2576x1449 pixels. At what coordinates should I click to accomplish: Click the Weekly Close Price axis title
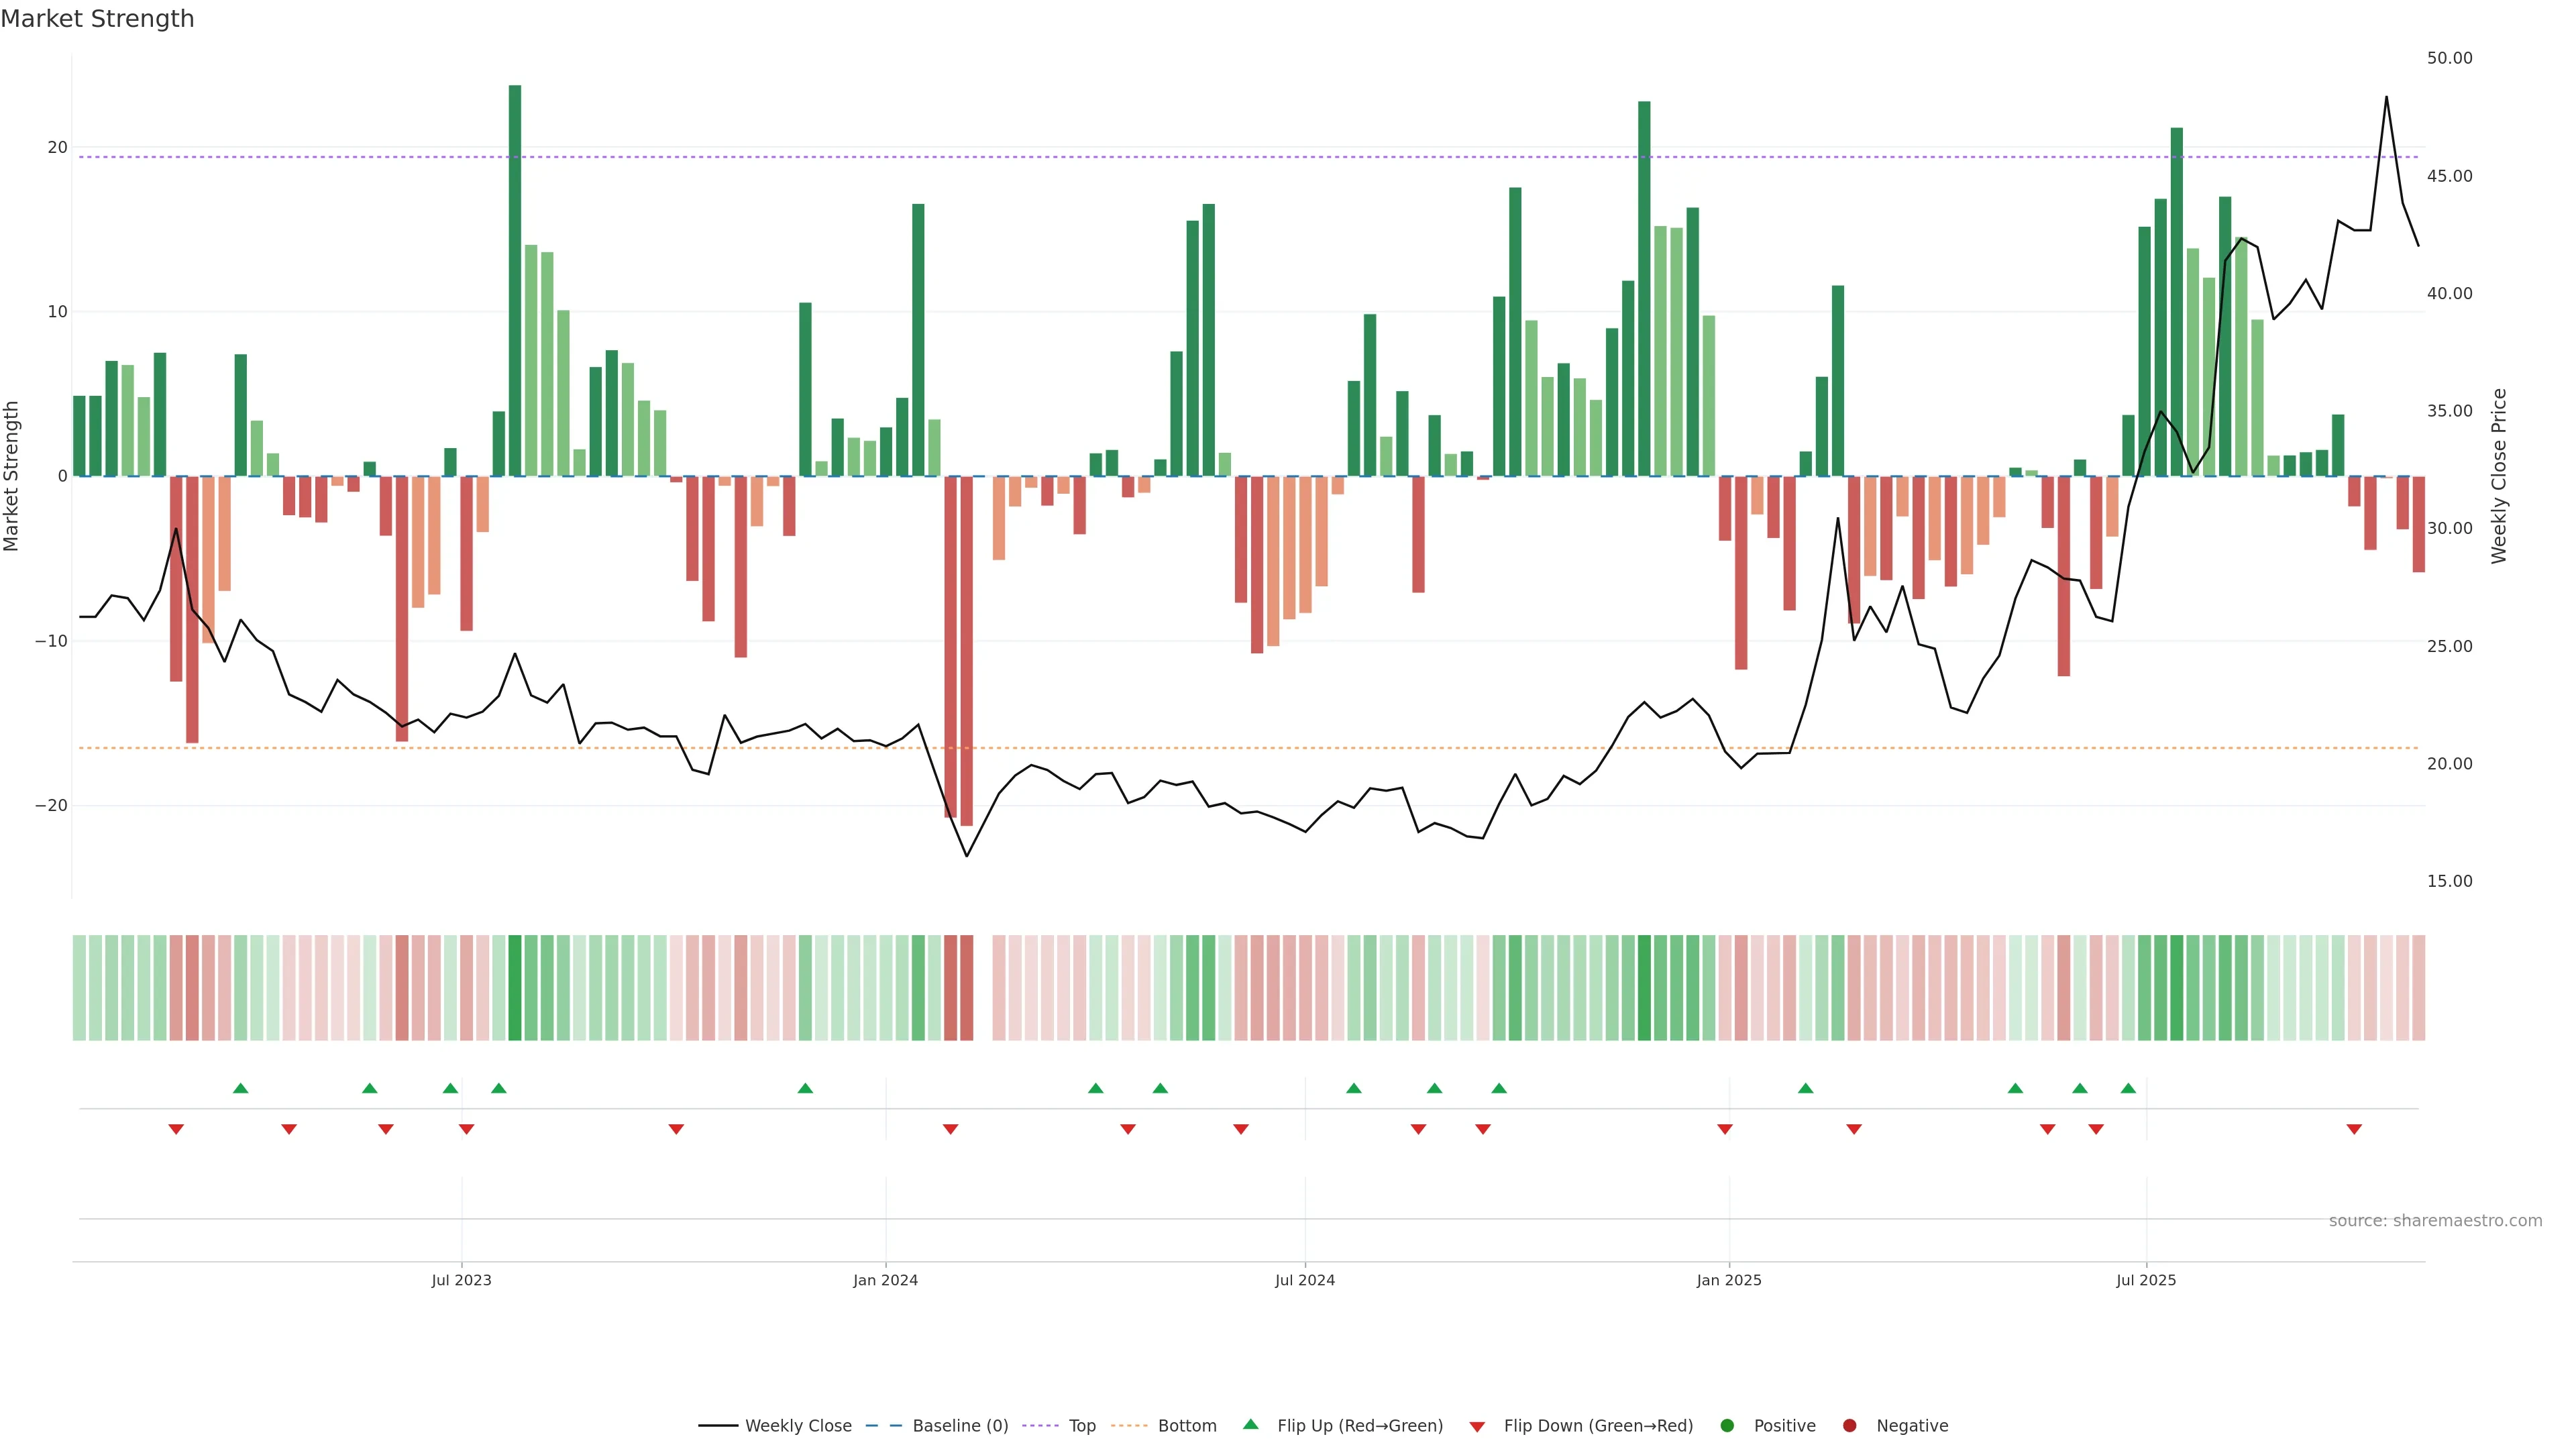tap(2499, 476)
